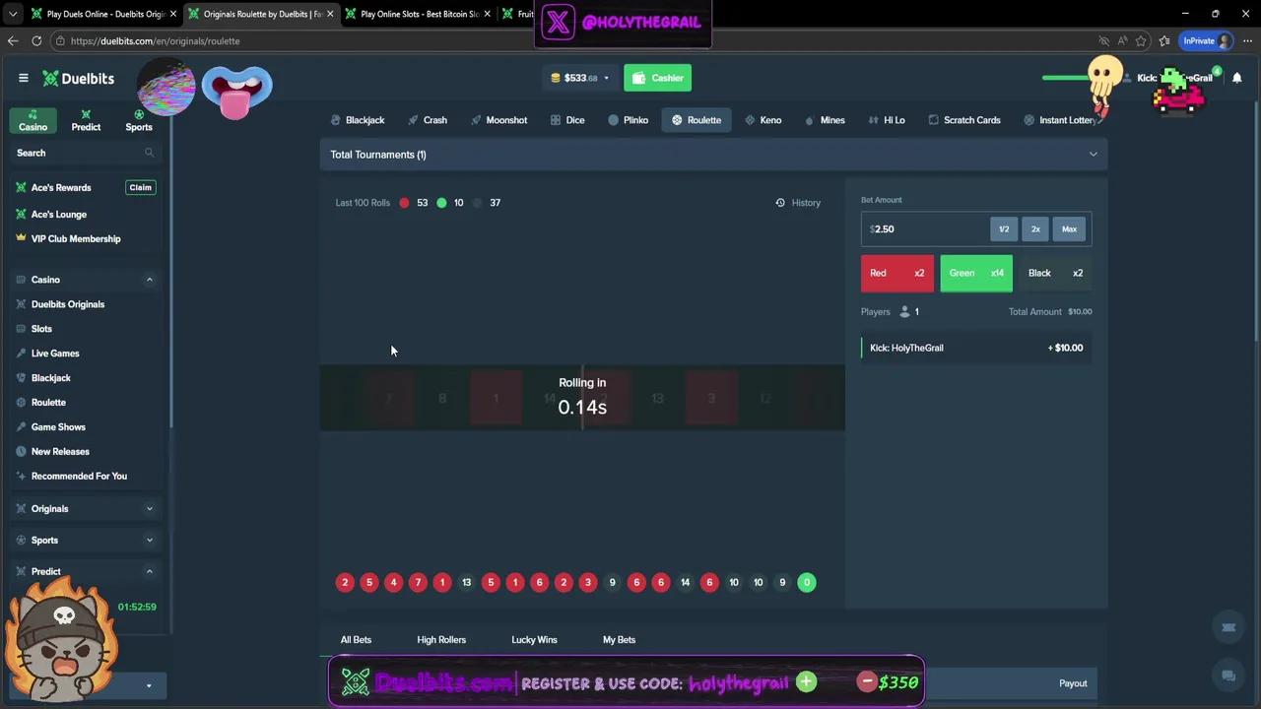Bet on Green x14
This screenshot has width=1261, height=709.
[975, 273]
